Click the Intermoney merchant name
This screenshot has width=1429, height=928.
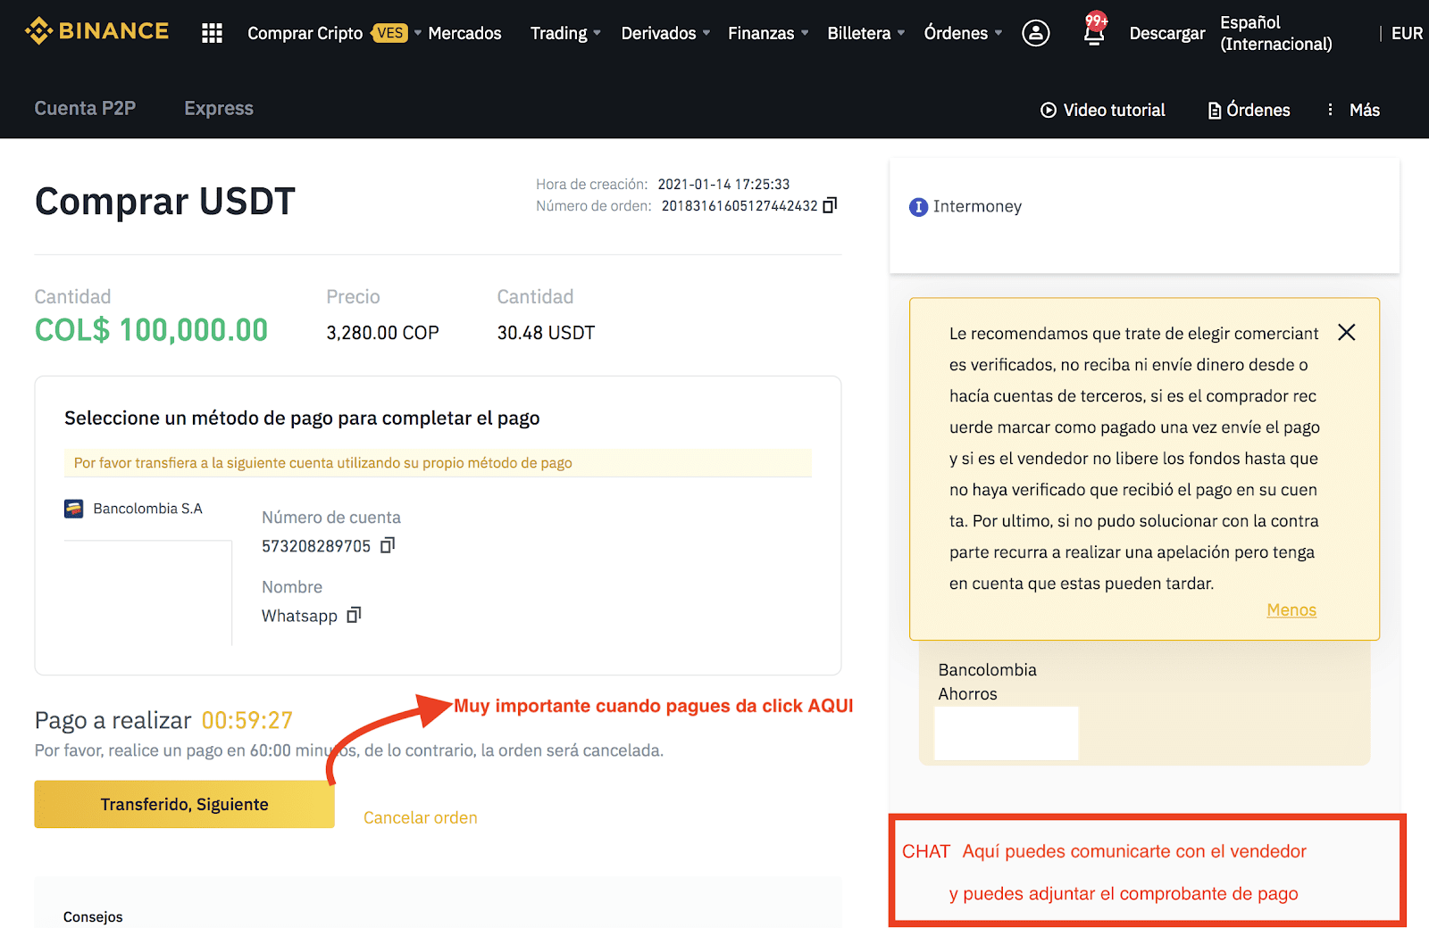(977, 206)
